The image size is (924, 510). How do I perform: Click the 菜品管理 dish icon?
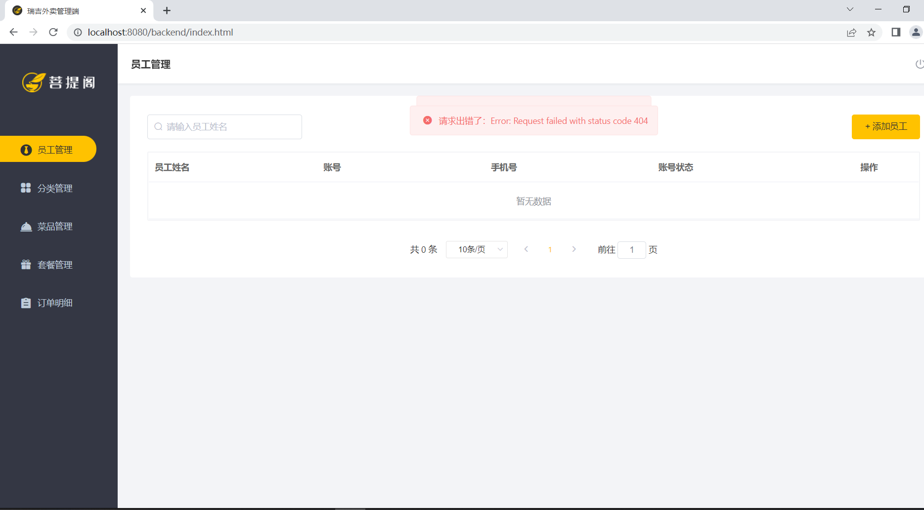click(x=26, y=227)
